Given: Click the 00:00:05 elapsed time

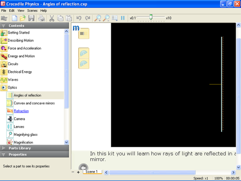Looking at the screenshot, I should coord(233,178).
